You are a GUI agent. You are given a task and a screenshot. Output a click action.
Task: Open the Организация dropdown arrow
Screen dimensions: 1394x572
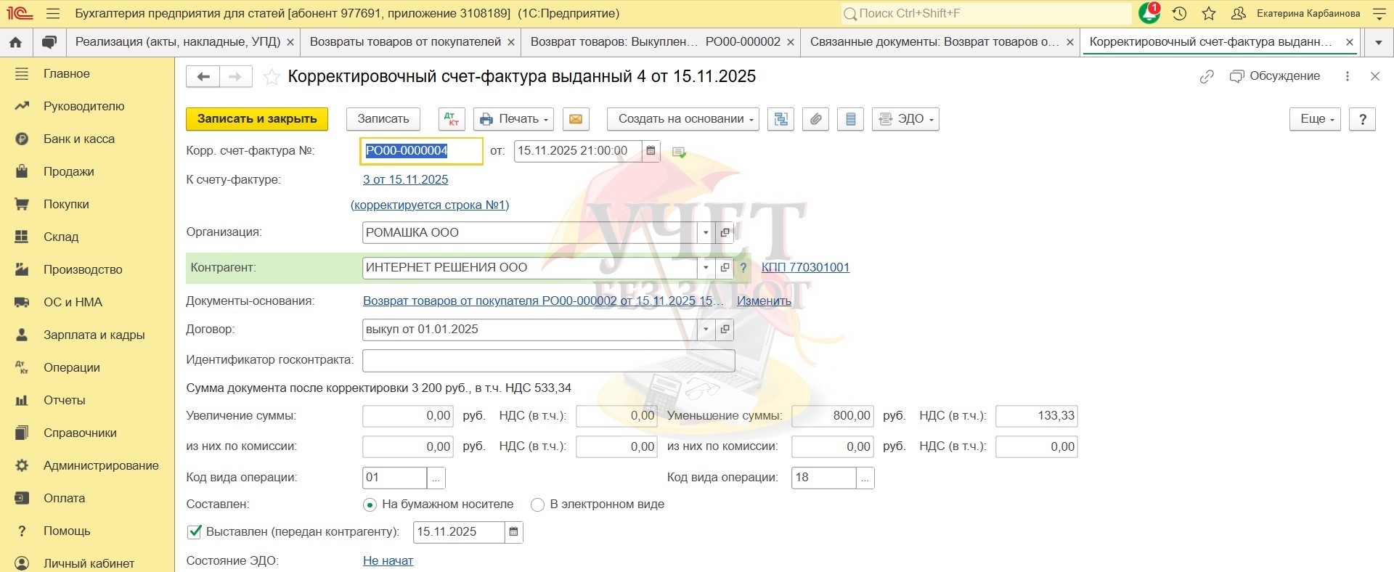pos(705,233)
